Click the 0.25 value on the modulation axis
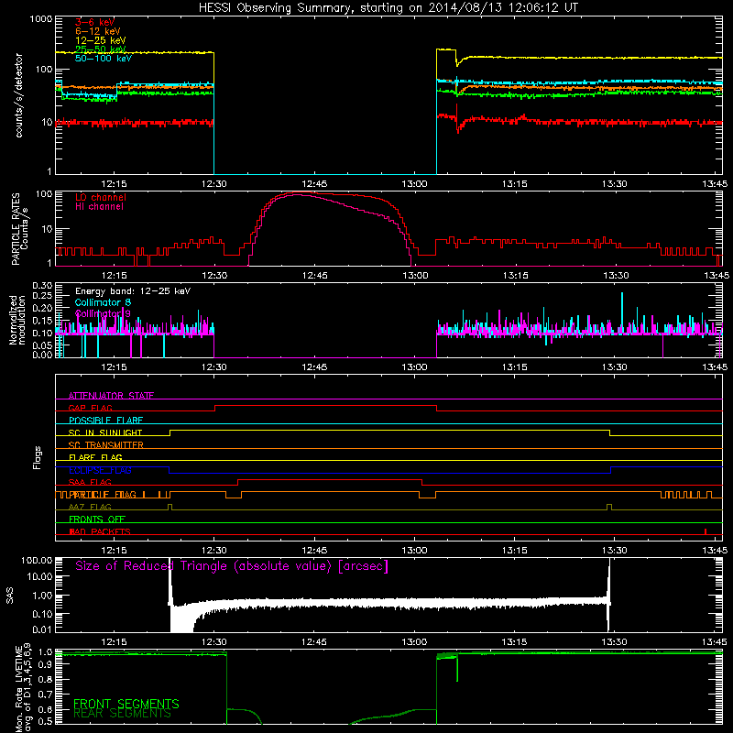Viewport: 733px width, 733px height. point(42,296)
